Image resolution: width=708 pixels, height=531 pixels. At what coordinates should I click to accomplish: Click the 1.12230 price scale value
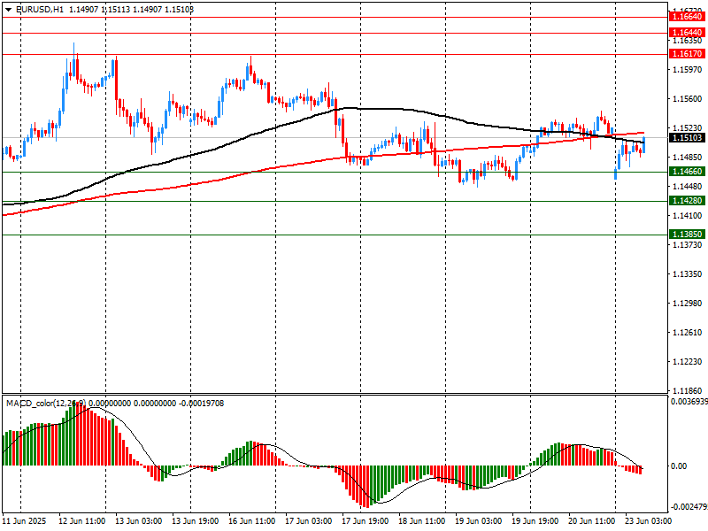(687, 362)
